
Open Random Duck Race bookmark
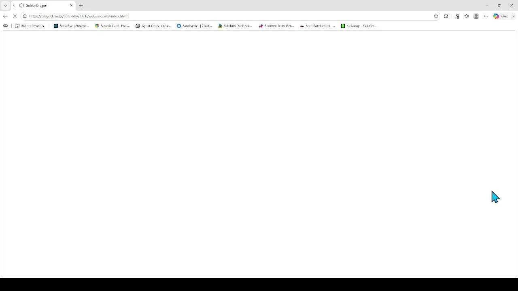[x=235, y=26]
